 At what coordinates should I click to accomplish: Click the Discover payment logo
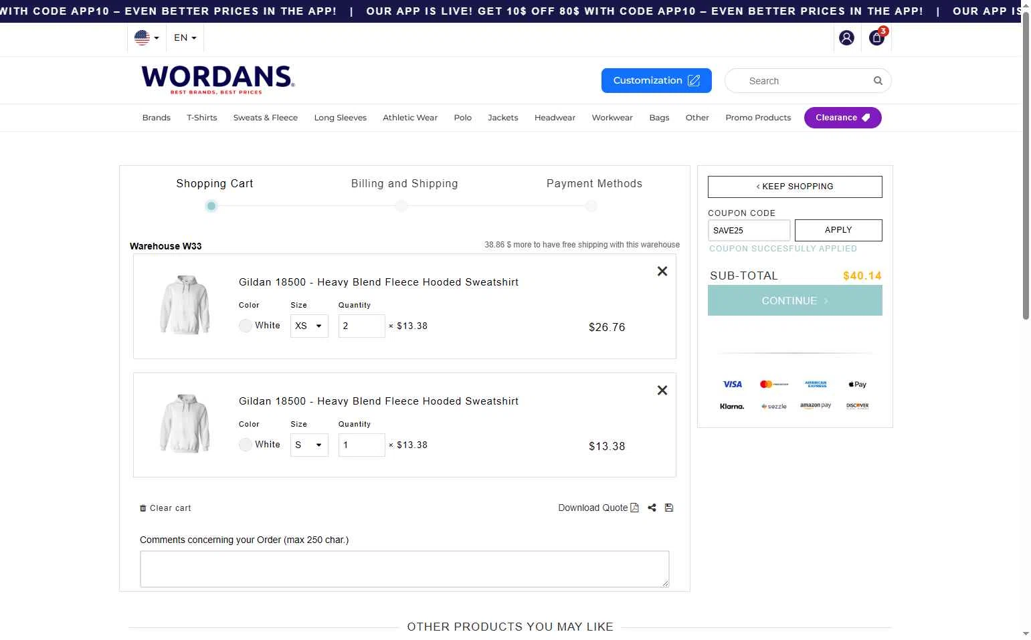[857, 405]
